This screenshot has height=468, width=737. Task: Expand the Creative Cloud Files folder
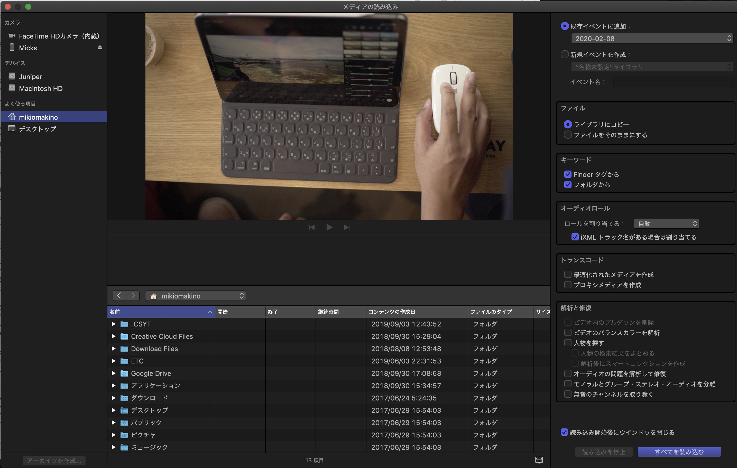point(114,336)
